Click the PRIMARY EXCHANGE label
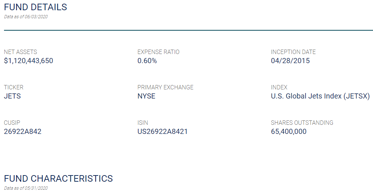The height and width of the screenshot is (193, 373). [165, 87]
